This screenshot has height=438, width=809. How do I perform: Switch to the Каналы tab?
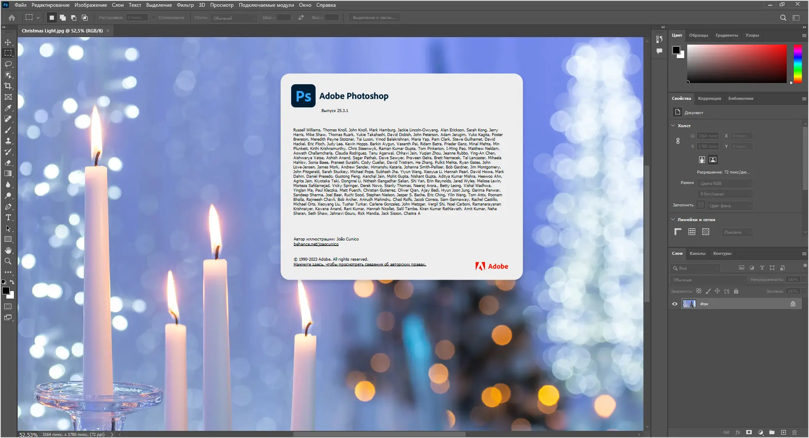697,254
